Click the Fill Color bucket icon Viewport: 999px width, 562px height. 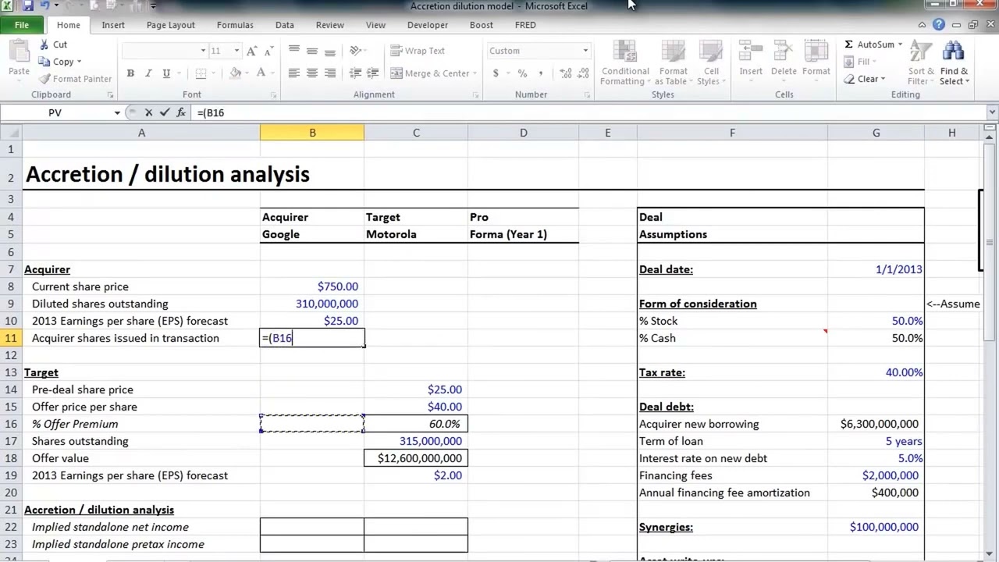click(235, 73)
